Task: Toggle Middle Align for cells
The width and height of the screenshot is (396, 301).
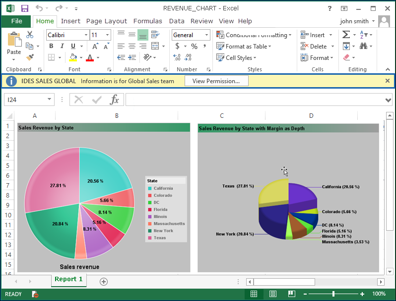Action: 132,35
